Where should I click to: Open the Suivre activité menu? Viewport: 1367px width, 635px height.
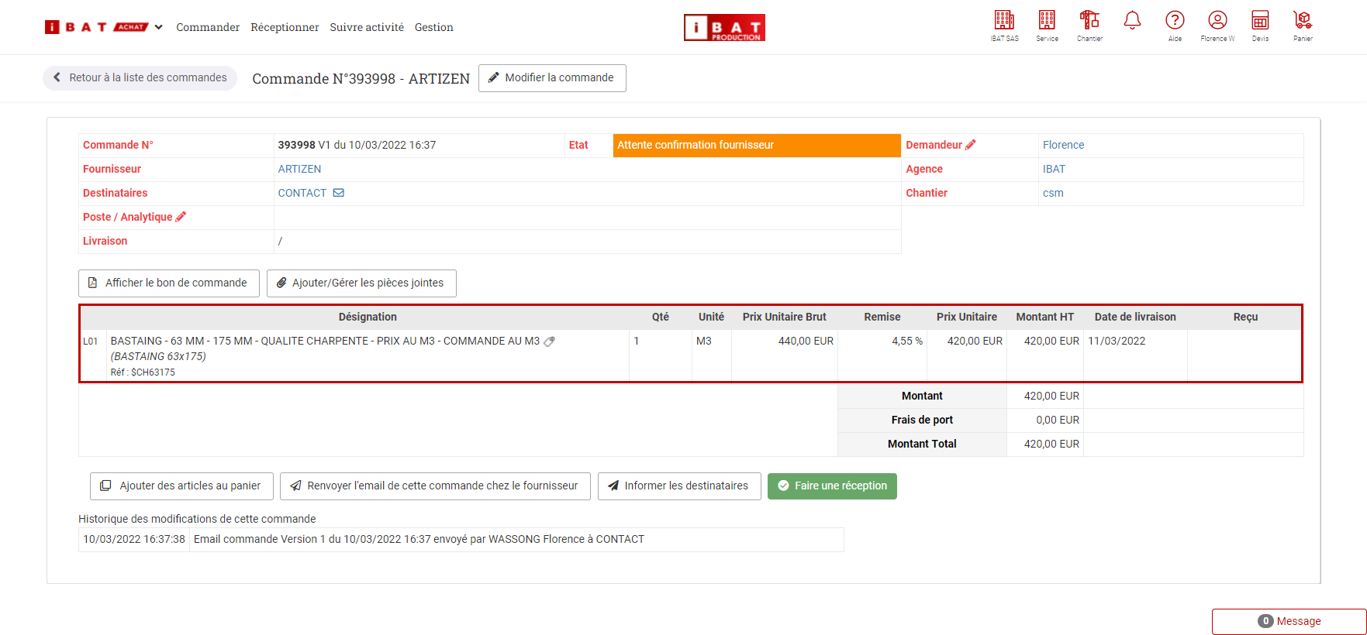click(367, 27)
